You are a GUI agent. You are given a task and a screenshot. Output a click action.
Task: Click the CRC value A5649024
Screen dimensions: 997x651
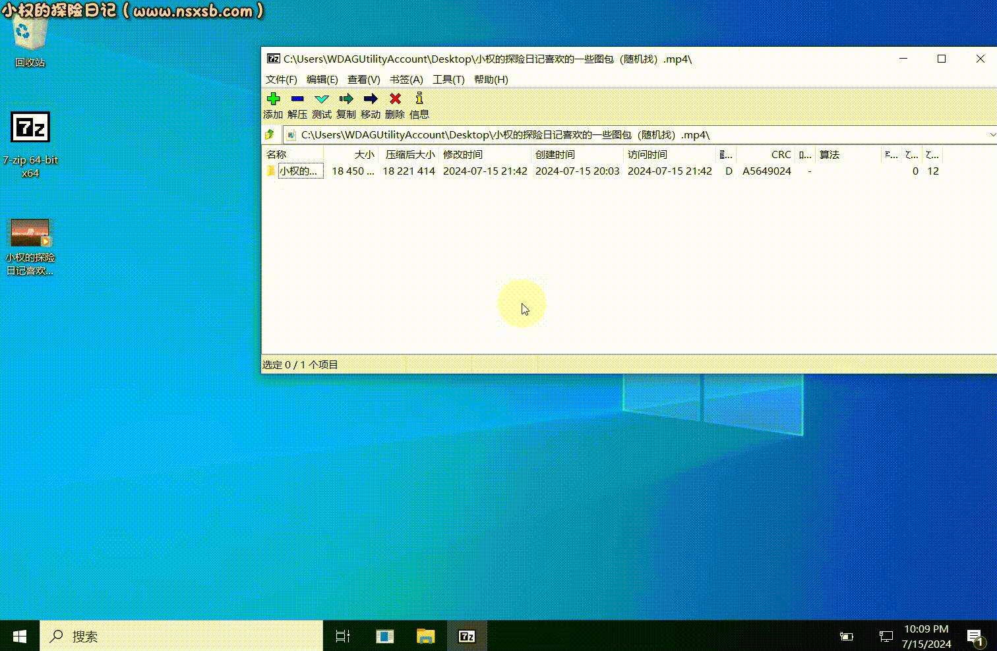767,171
